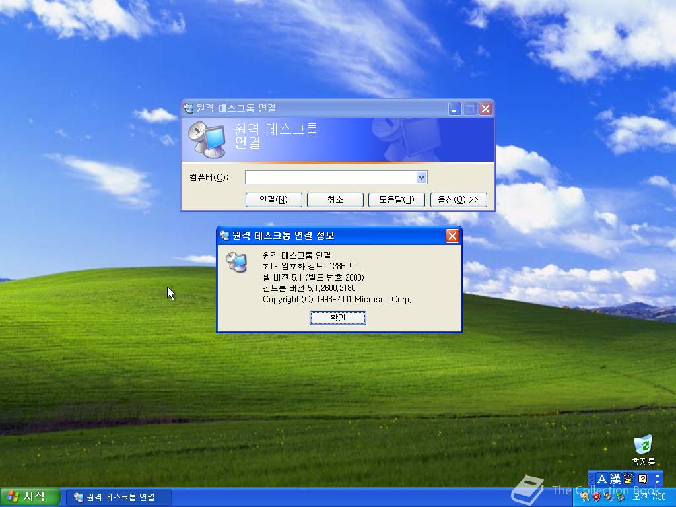
Task: Click the text '셸 버전 5.1 (빌드 번호 2600)'
Action: point(314,277)
